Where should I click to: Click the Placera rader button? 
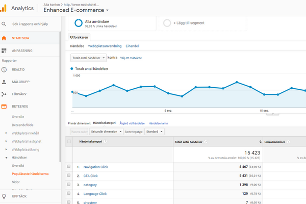click(x=79, y=132)
